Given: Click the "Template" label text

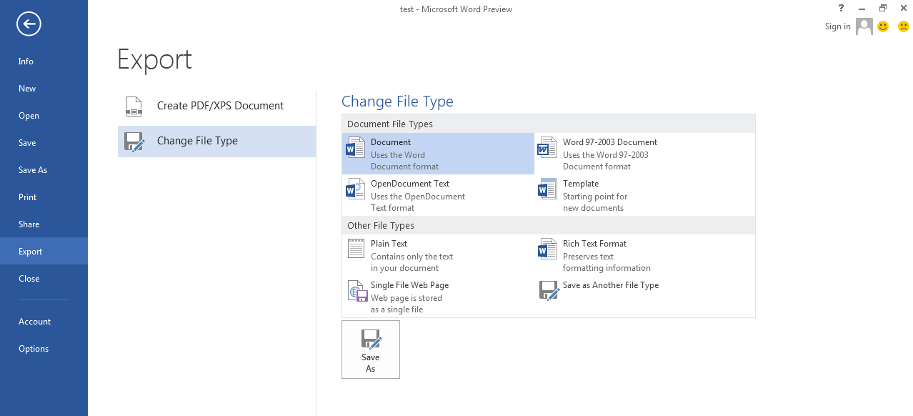Looking at the screenshot, I should coord(581,184).
